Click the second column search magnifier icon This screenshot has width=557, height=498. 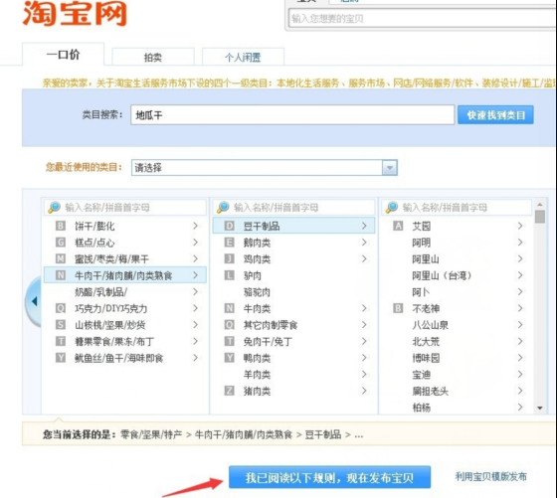point(223,208)
